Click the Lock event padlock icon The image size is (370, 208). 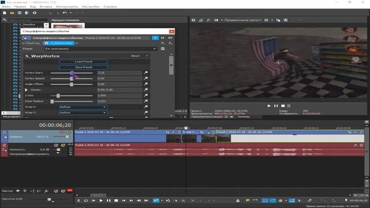pos(238,200)
